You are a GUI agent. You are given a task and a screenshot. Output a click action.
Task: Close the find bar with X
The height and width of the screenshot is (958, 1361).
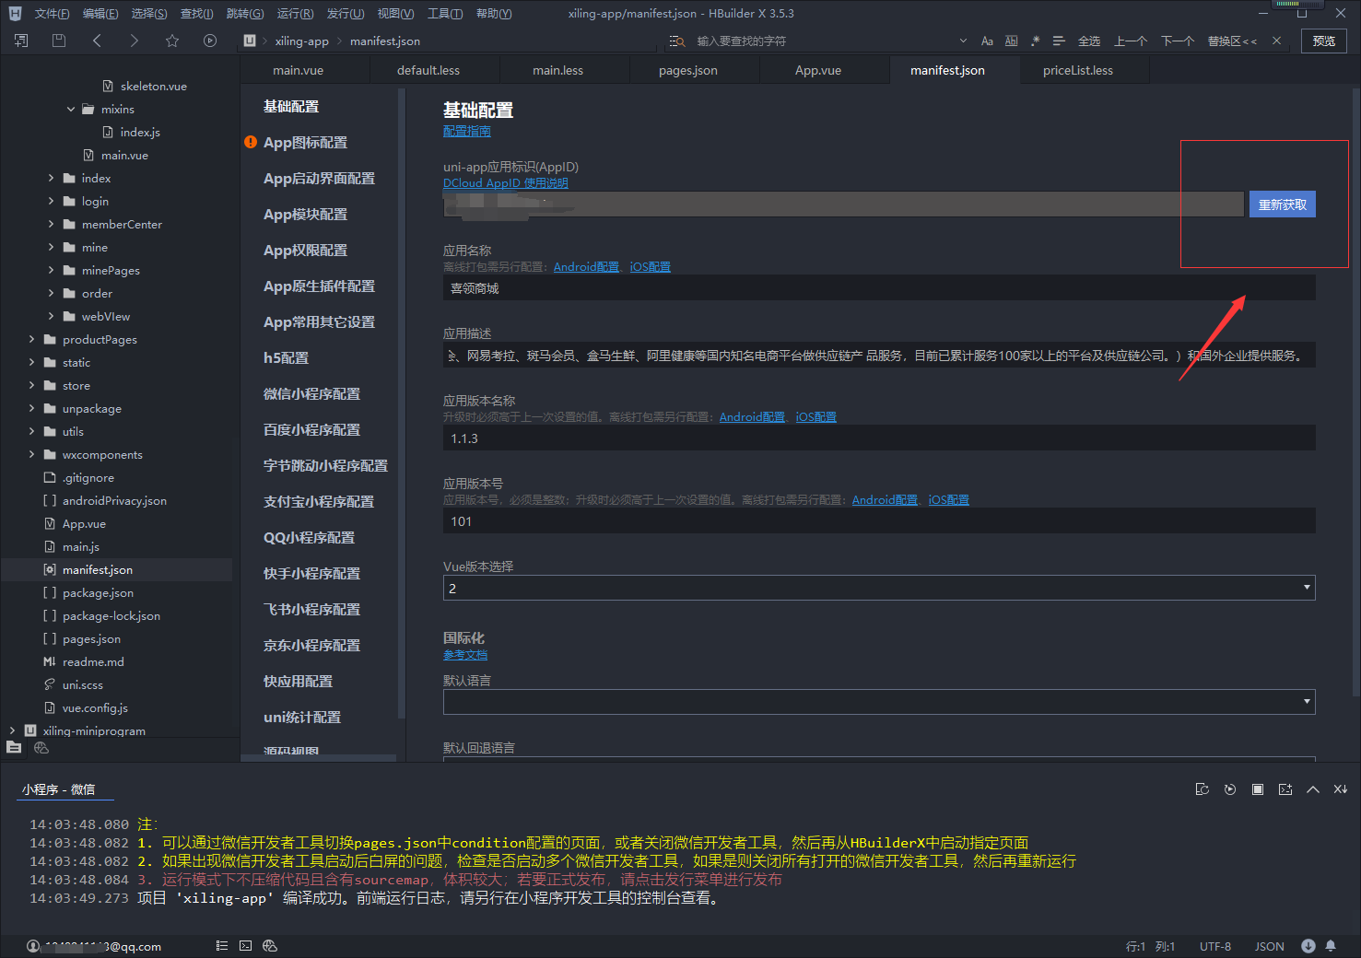pos(1276,41)
